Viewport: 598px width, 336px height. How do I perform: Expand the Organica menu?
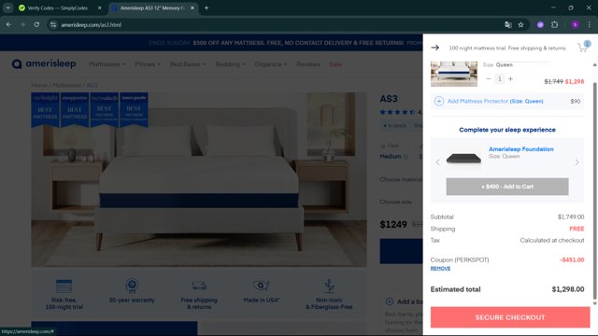point(271,64)
